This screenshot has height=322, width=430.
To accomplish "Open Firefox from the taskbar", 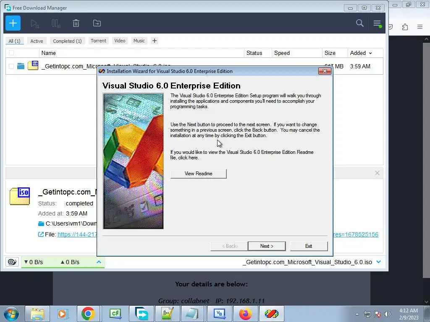I will pyautogui.click(x=245, y=314).
